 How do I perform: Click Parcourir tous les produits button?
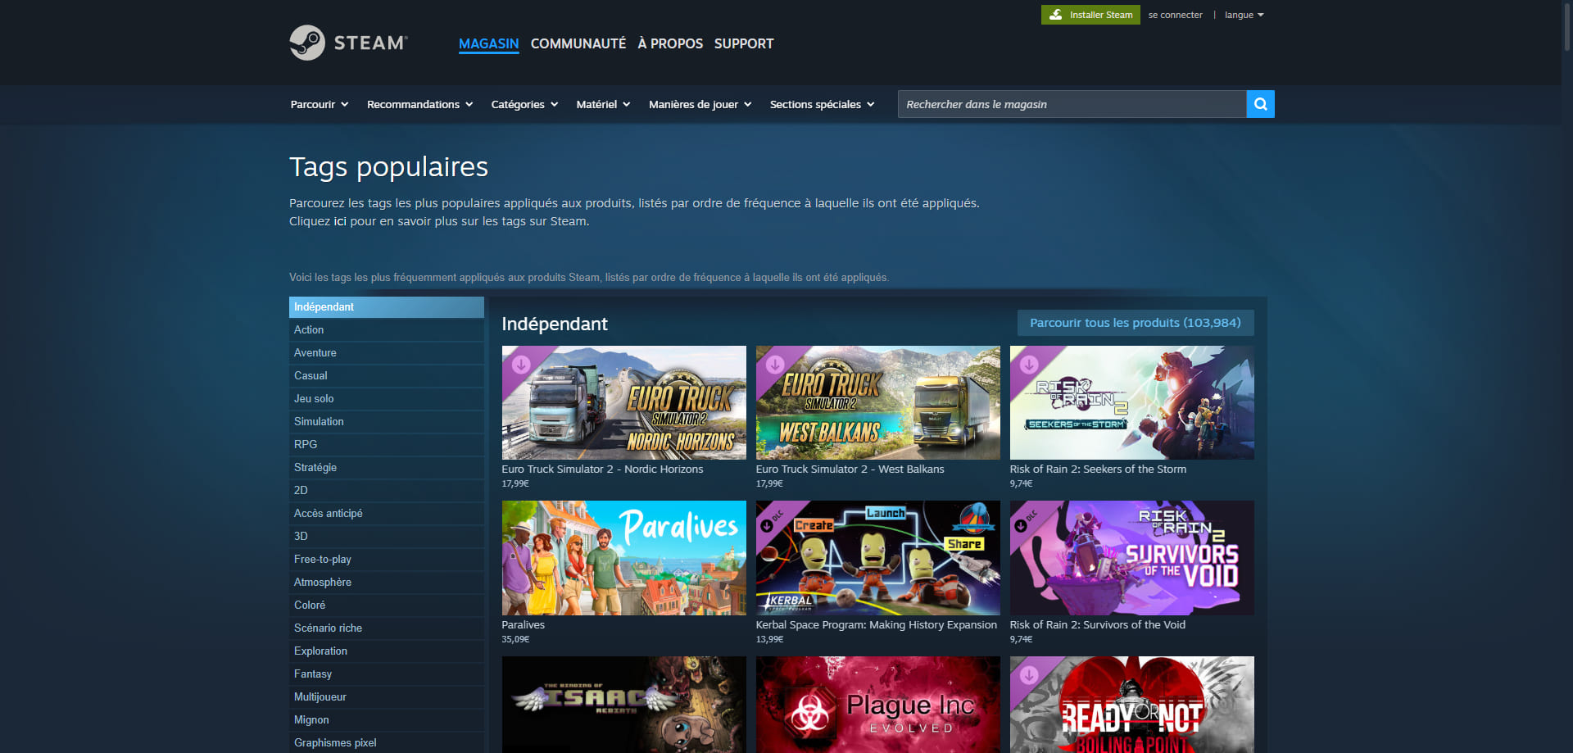[x=1136, y=323]
